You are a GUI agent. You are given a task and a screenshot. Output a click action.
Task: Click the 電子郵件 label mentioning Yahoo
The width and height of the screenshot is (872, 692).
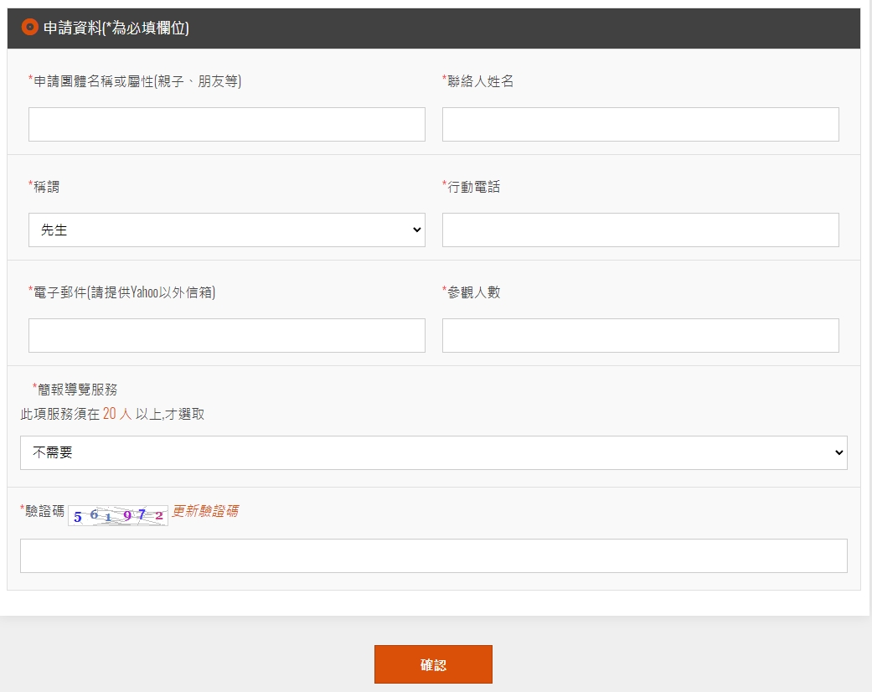click(124, 292)
